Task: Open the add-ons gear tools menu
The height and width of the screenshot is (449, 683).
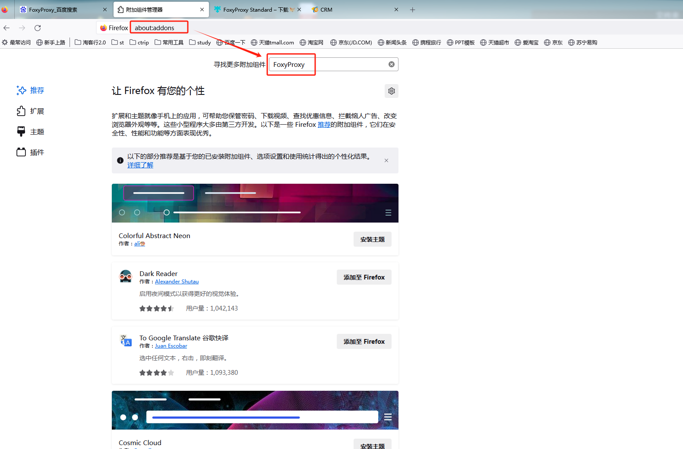Action: [x=392, y=91]
